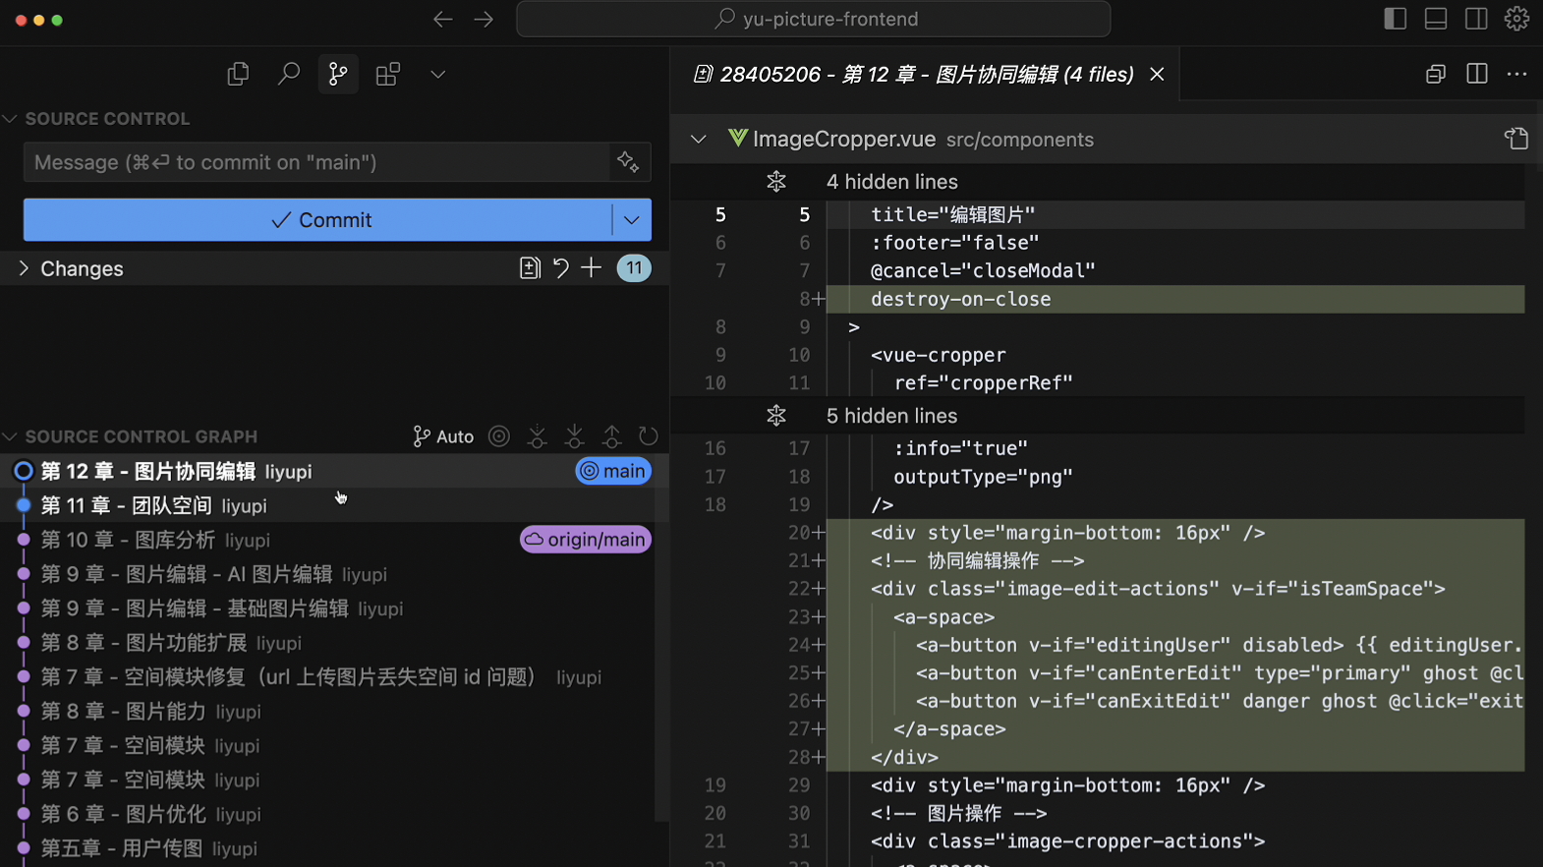
Task: Generate commit message with sparkle icon
Action: point(628,162)
